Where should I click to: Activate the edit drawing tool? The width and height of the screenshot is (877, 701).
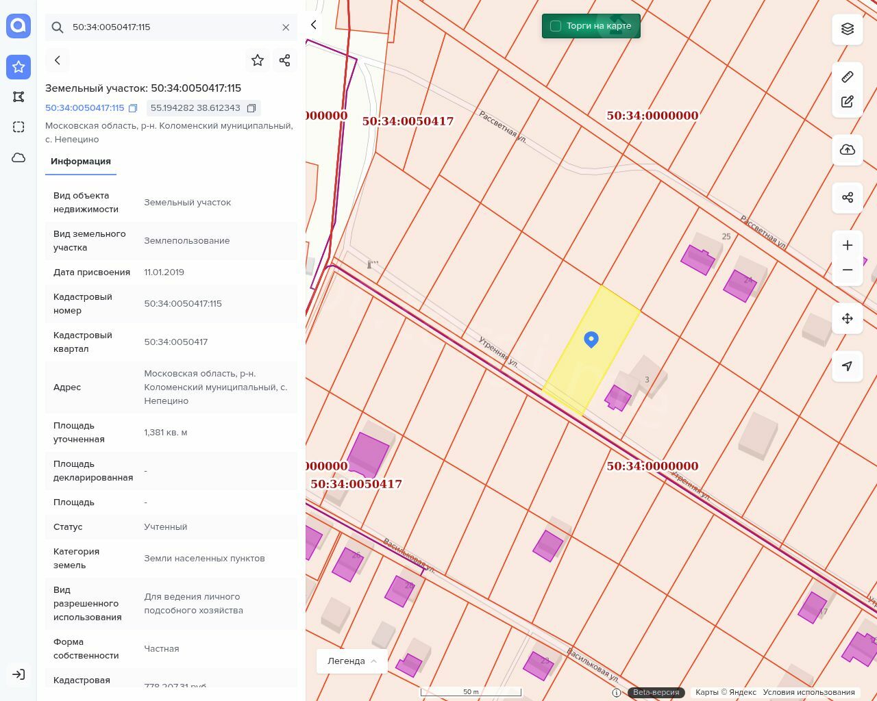848,101
